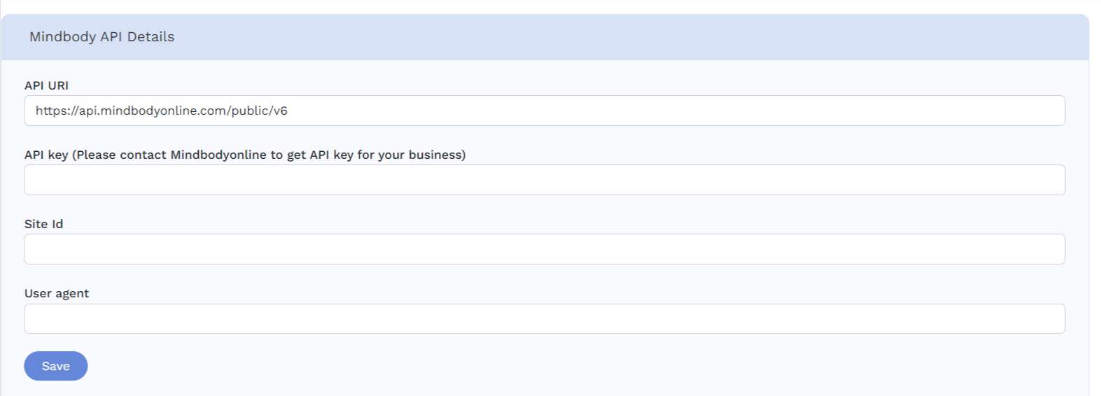Viewport: 1101px width, 396px height.
Task: Click the 'get API key for your business' text
Action: pyautogui.click(x=374, y=155)
